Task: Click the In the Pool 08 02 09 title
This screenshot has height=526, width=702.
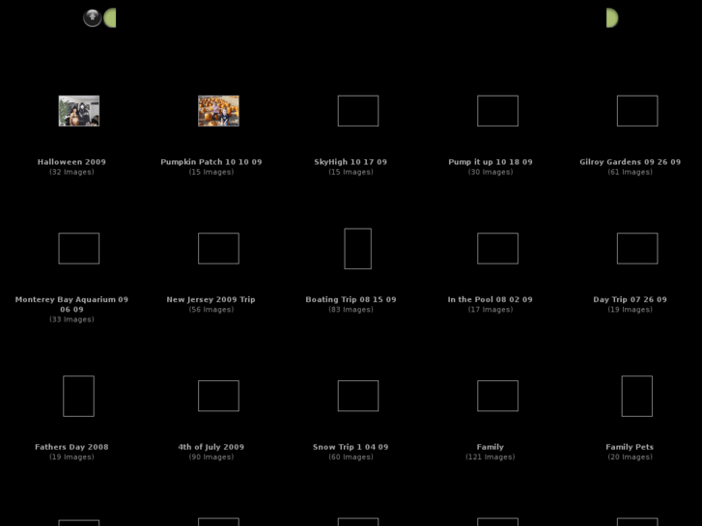Action: click(x=491, y=299)
